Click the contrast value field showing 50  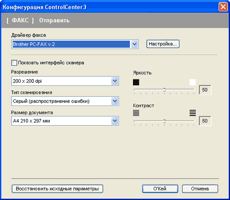click(205, 121)
